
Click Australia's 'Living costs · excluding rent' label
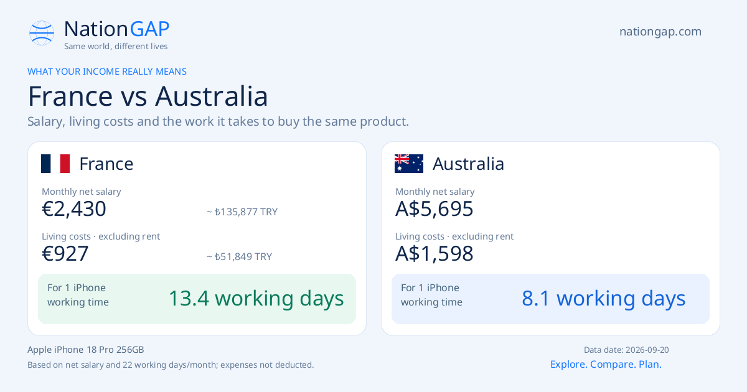(454, 236)
